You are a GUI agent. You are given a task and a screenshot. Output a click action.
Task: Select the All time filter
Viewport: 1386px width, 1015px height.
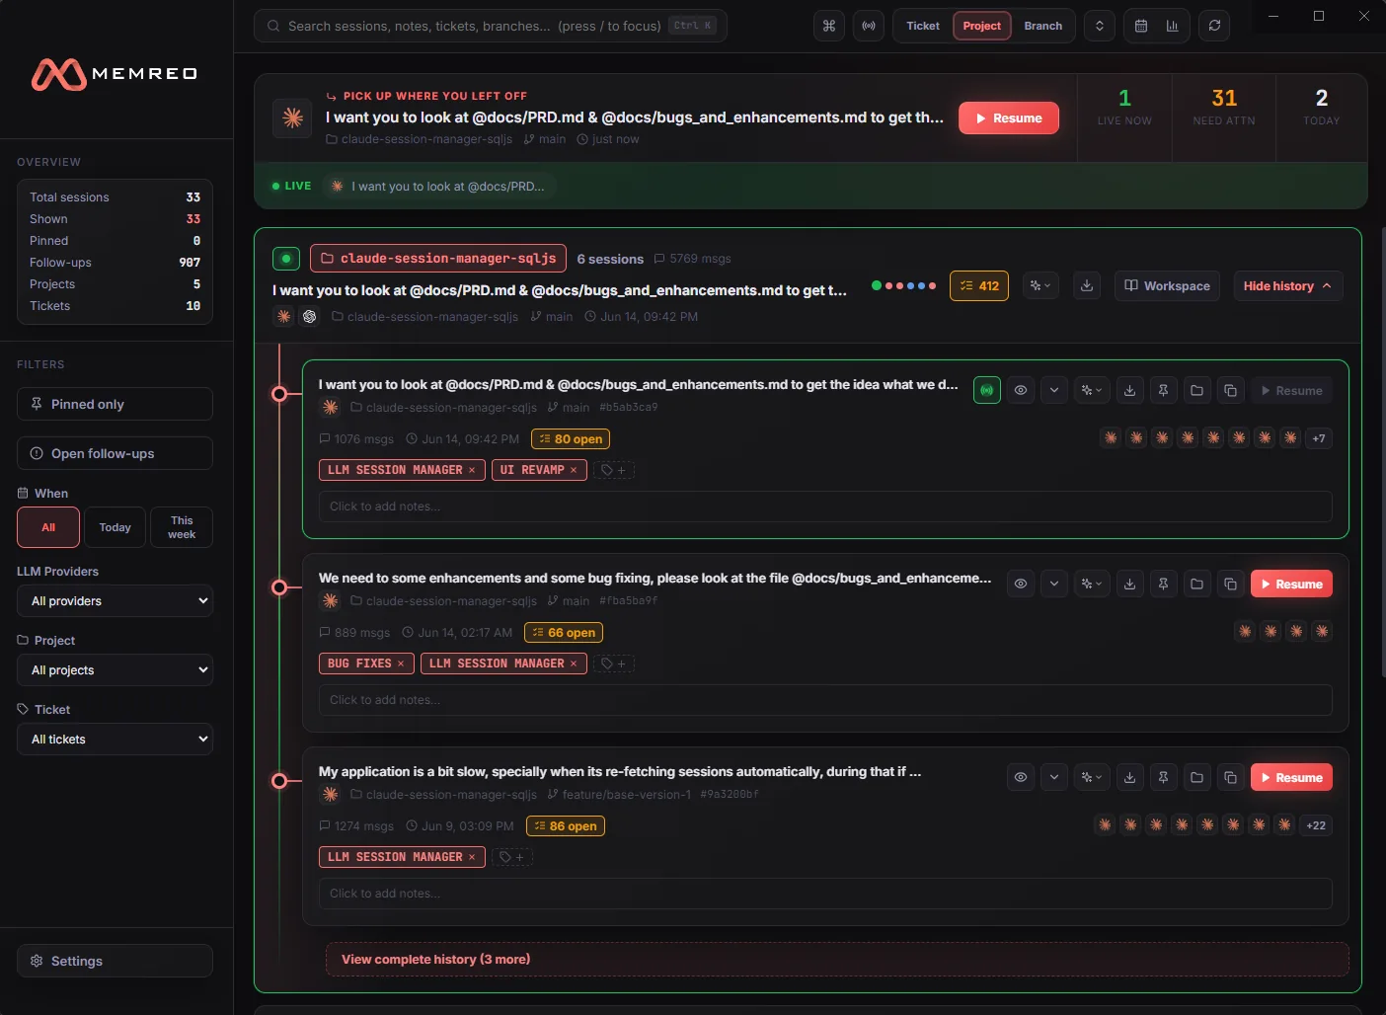(x=48, y=527)
